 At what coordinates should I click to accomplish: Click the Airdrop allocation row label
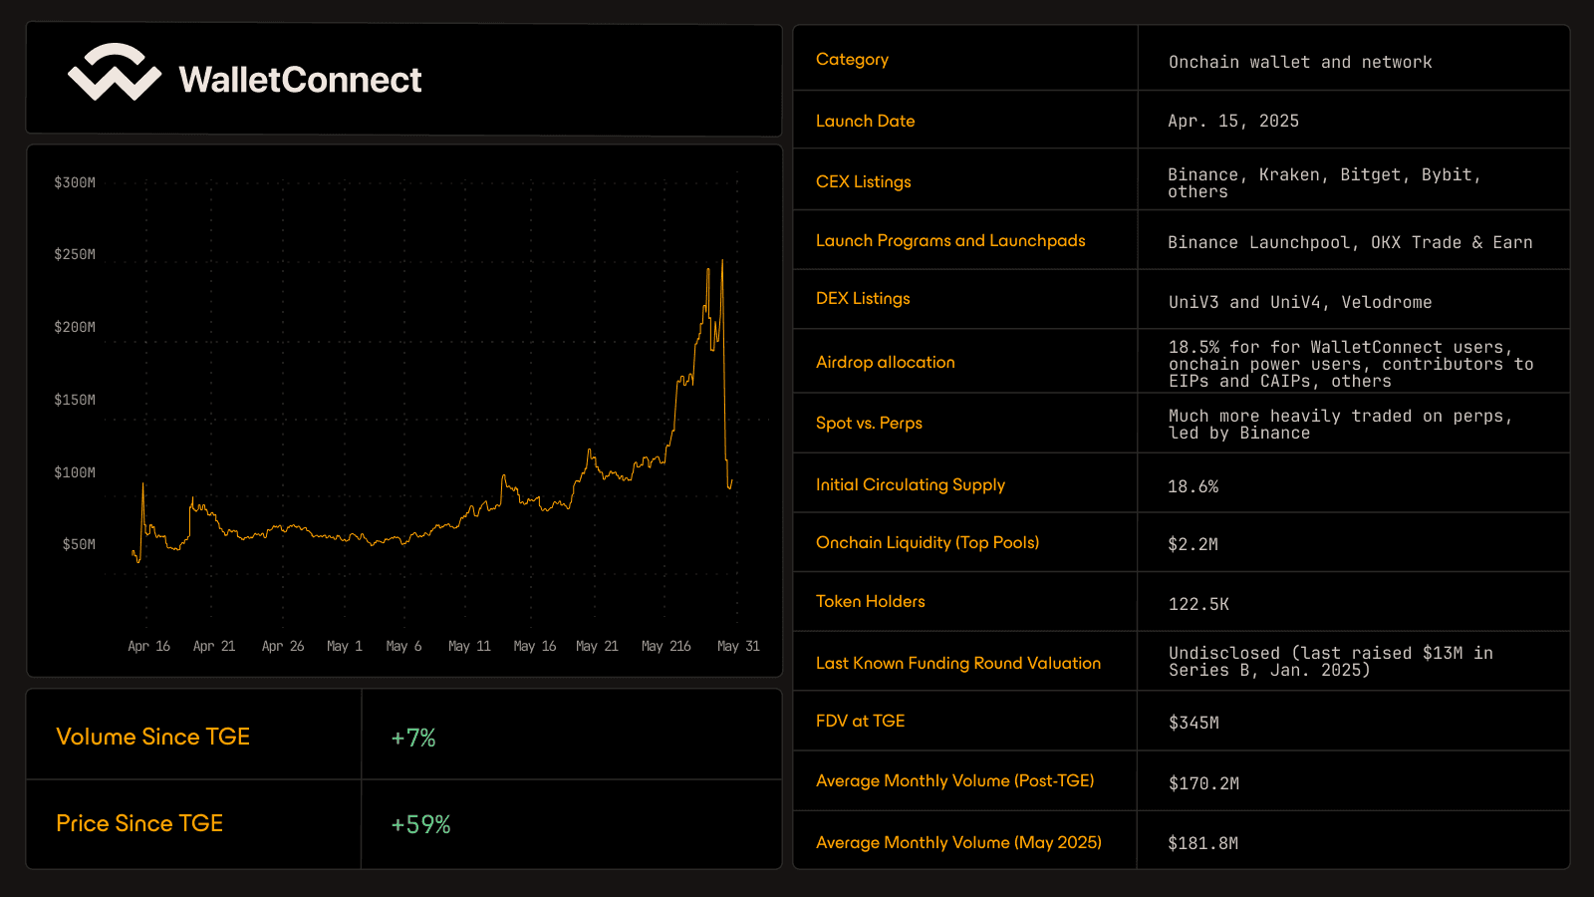pos(886,362)
